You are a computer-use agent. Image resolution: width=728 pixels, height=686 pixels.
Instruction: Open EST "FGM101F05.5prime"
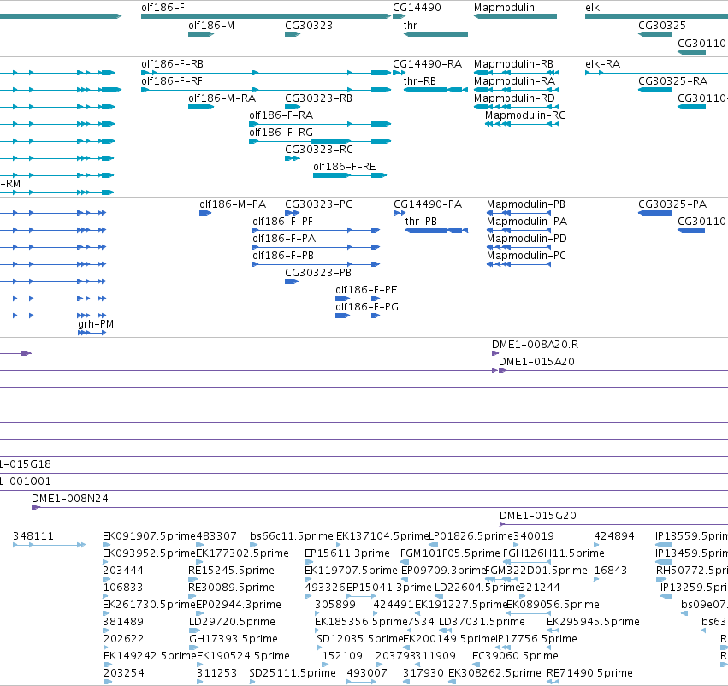(450, 553)
